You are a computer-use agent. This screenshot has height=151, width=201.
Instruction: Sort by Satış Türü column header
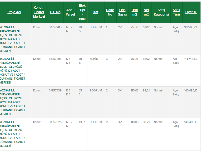tap(176, 12)
